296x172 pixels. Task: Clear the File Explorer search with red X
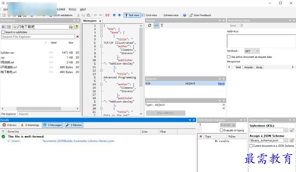click(77, 37)
